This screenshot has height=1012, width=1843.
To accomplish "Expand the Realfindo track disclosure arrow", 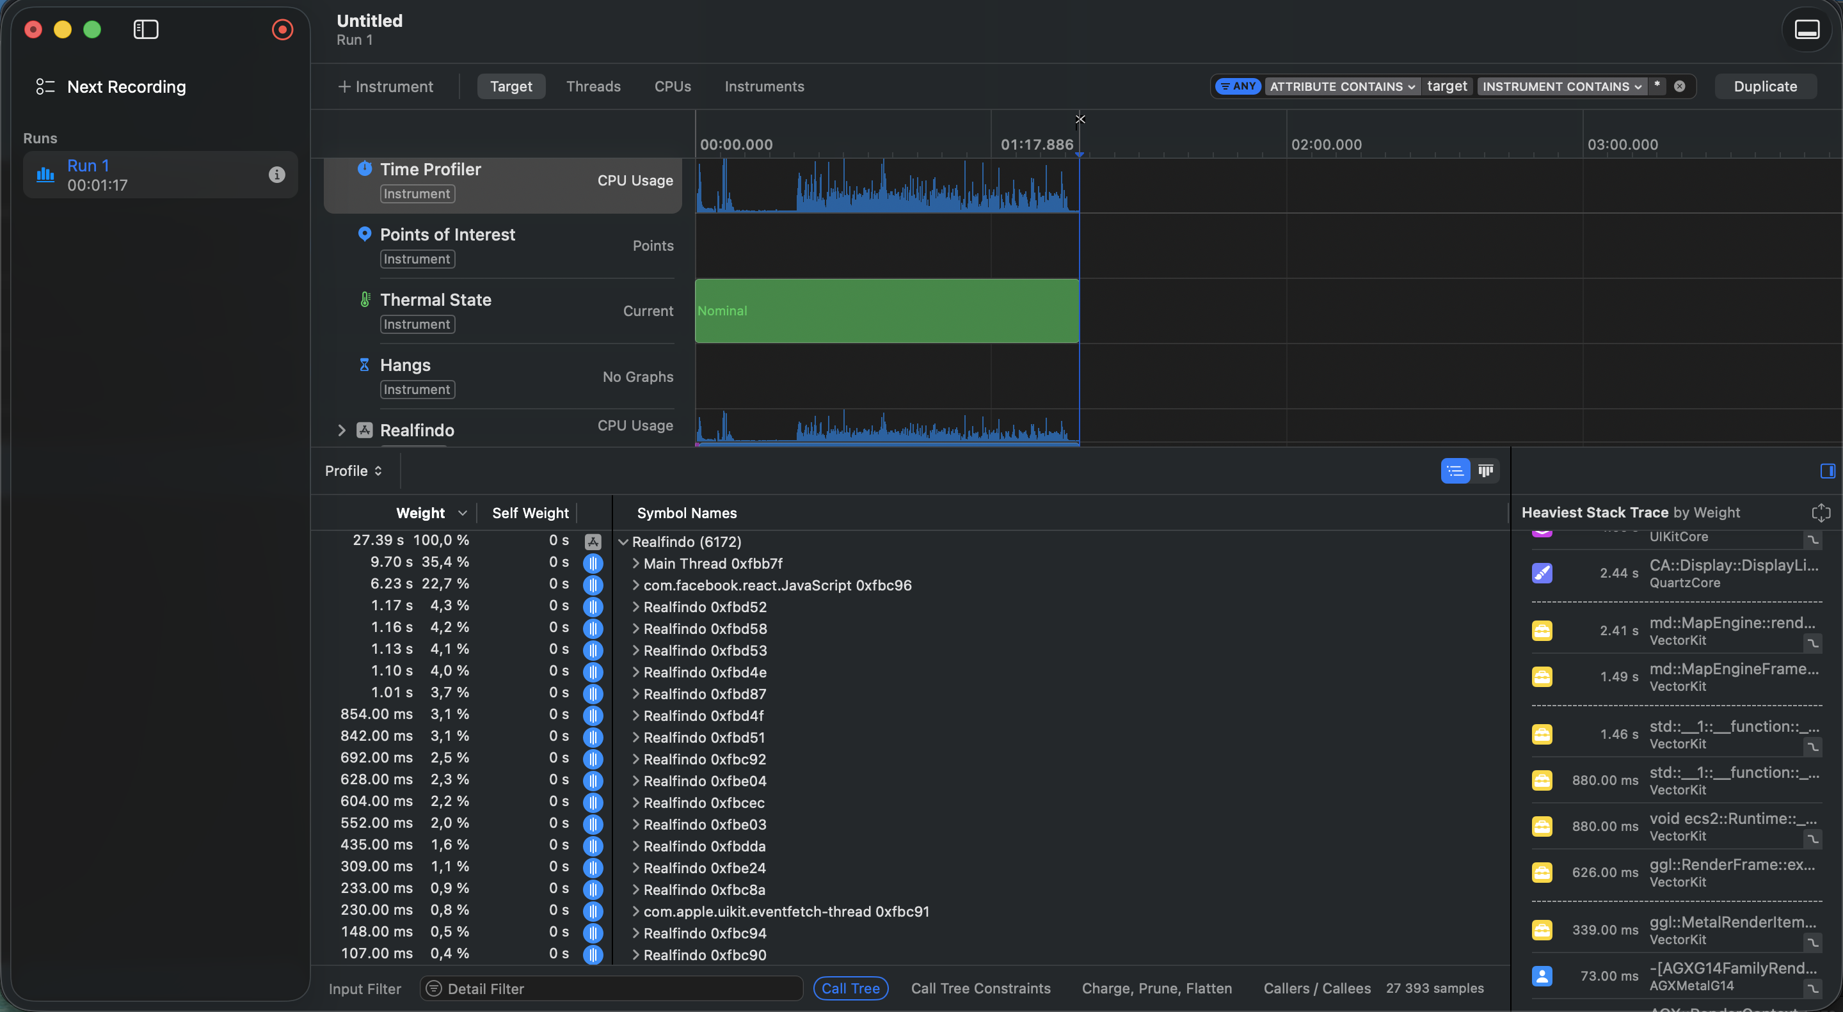I will (x=341, y=430).
